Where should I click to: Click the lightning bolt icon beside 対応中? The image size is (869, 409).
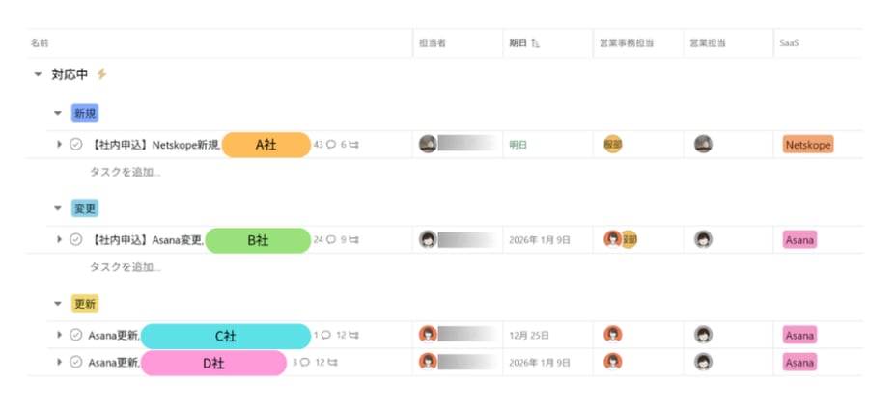102,74
